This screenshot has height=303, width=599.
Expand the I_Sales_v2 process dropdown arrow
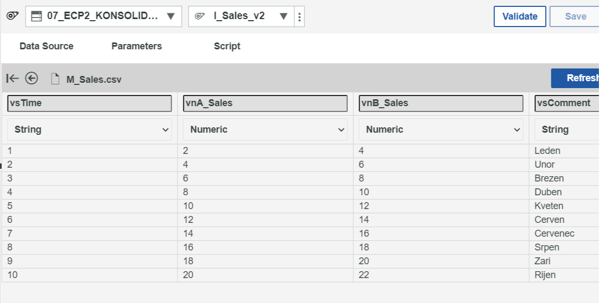tap(284, 16)
